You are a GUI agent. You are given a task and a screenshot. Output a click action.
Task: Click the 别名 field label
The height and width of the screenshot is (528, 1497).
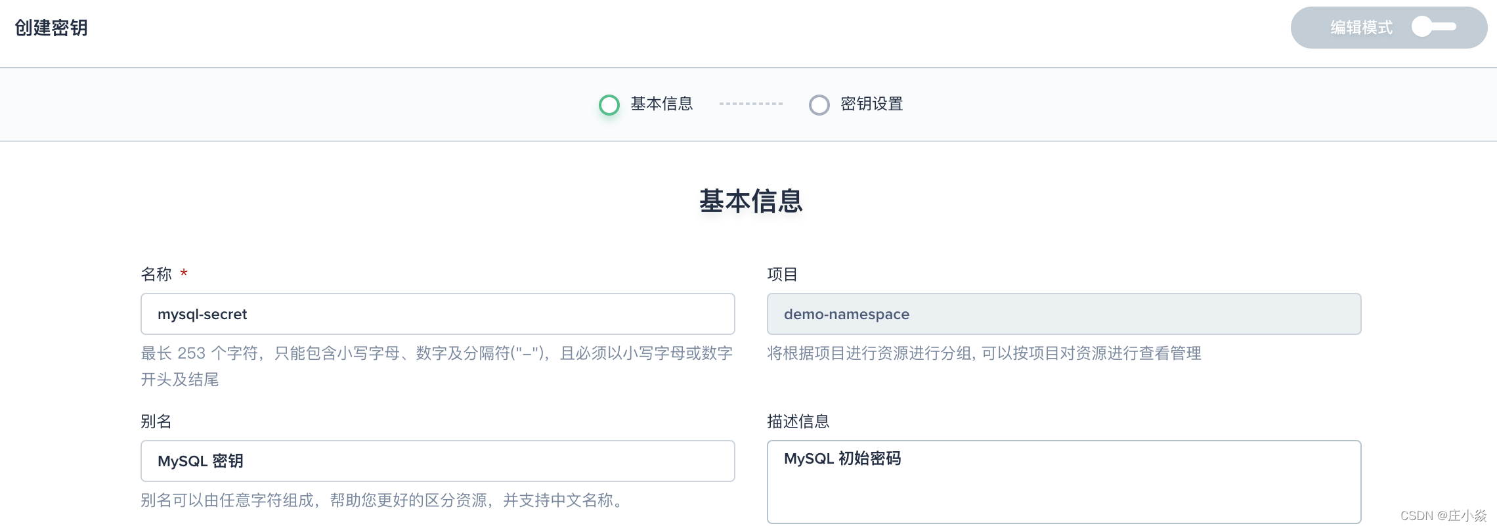click(x=156, y=421)
